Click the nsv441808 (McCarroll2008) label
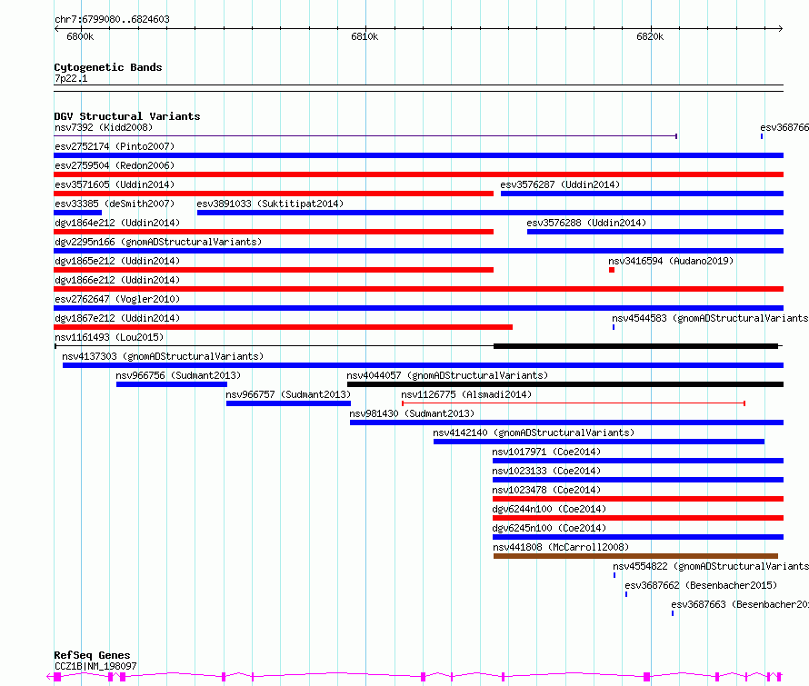The image size is (809, 686). click(561, 547)
